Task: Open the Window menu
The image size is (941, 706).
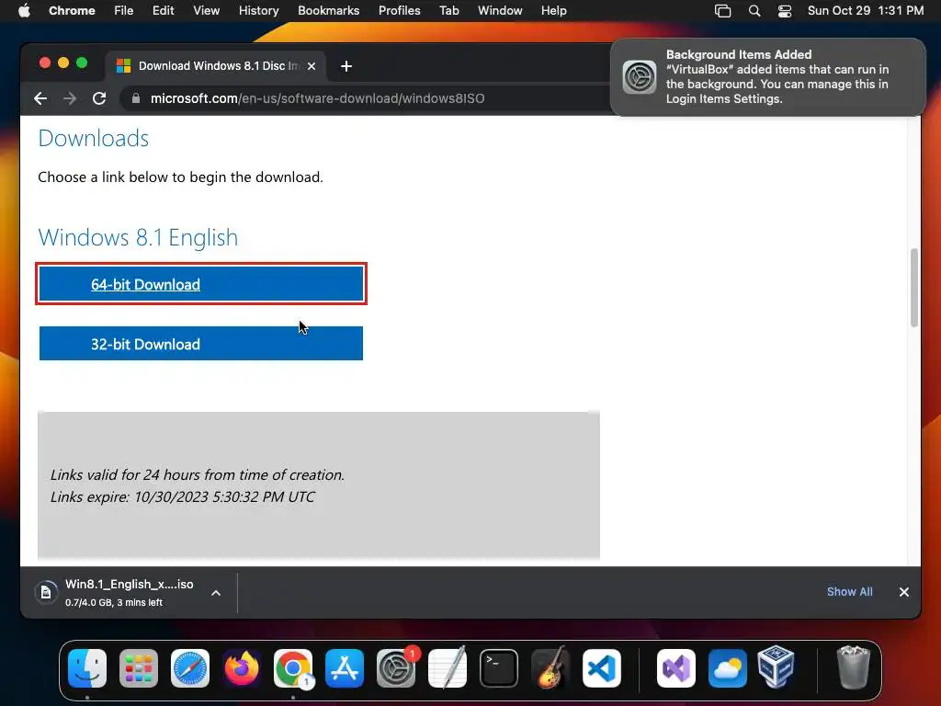Action: coord(500,11)
